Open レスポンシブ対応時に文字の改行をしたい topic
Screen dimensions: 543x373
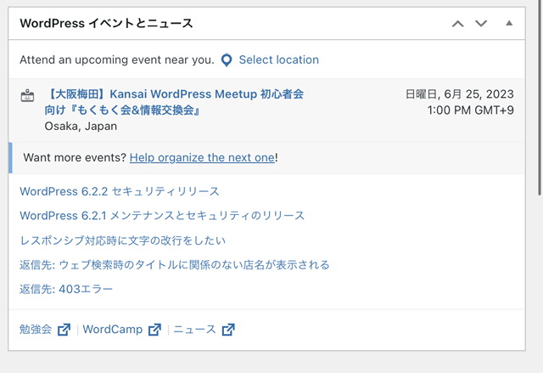122,240
